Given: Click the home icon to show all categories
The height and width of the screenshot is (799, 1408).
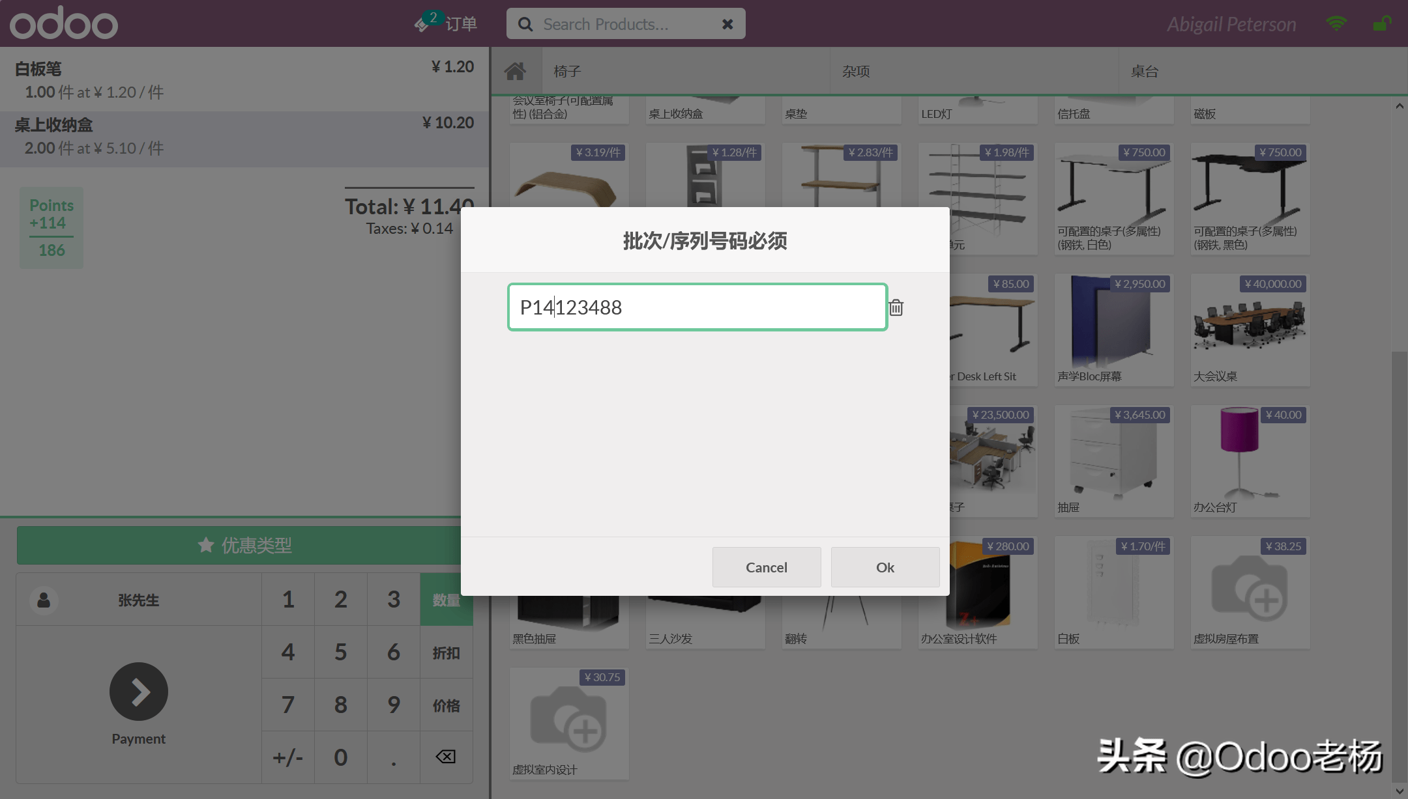Looking at the screenshot, I should pyautogui.click(x=516, y=70).
